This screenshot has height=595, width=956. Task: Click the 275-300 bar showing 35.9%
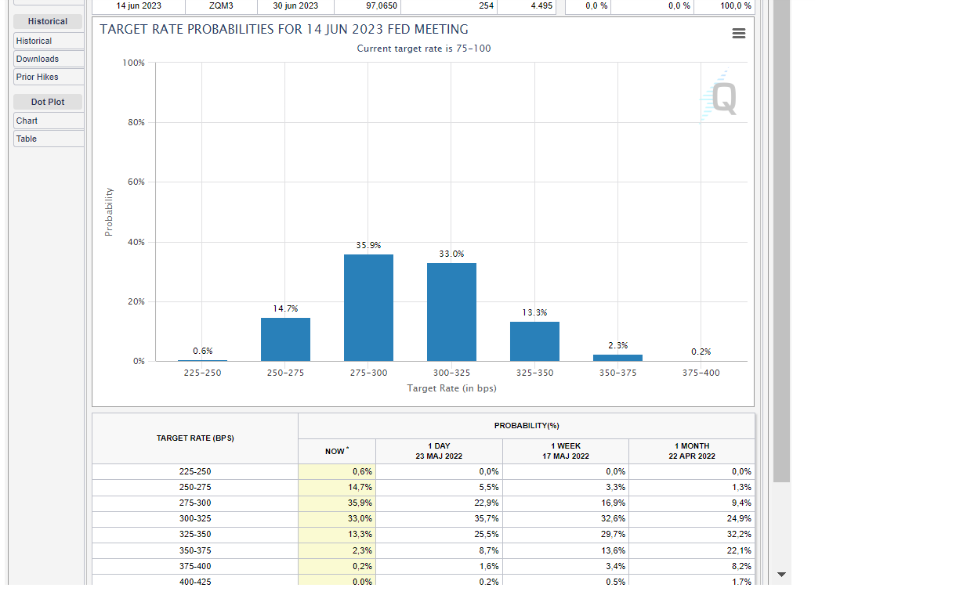tap(368, 308)
